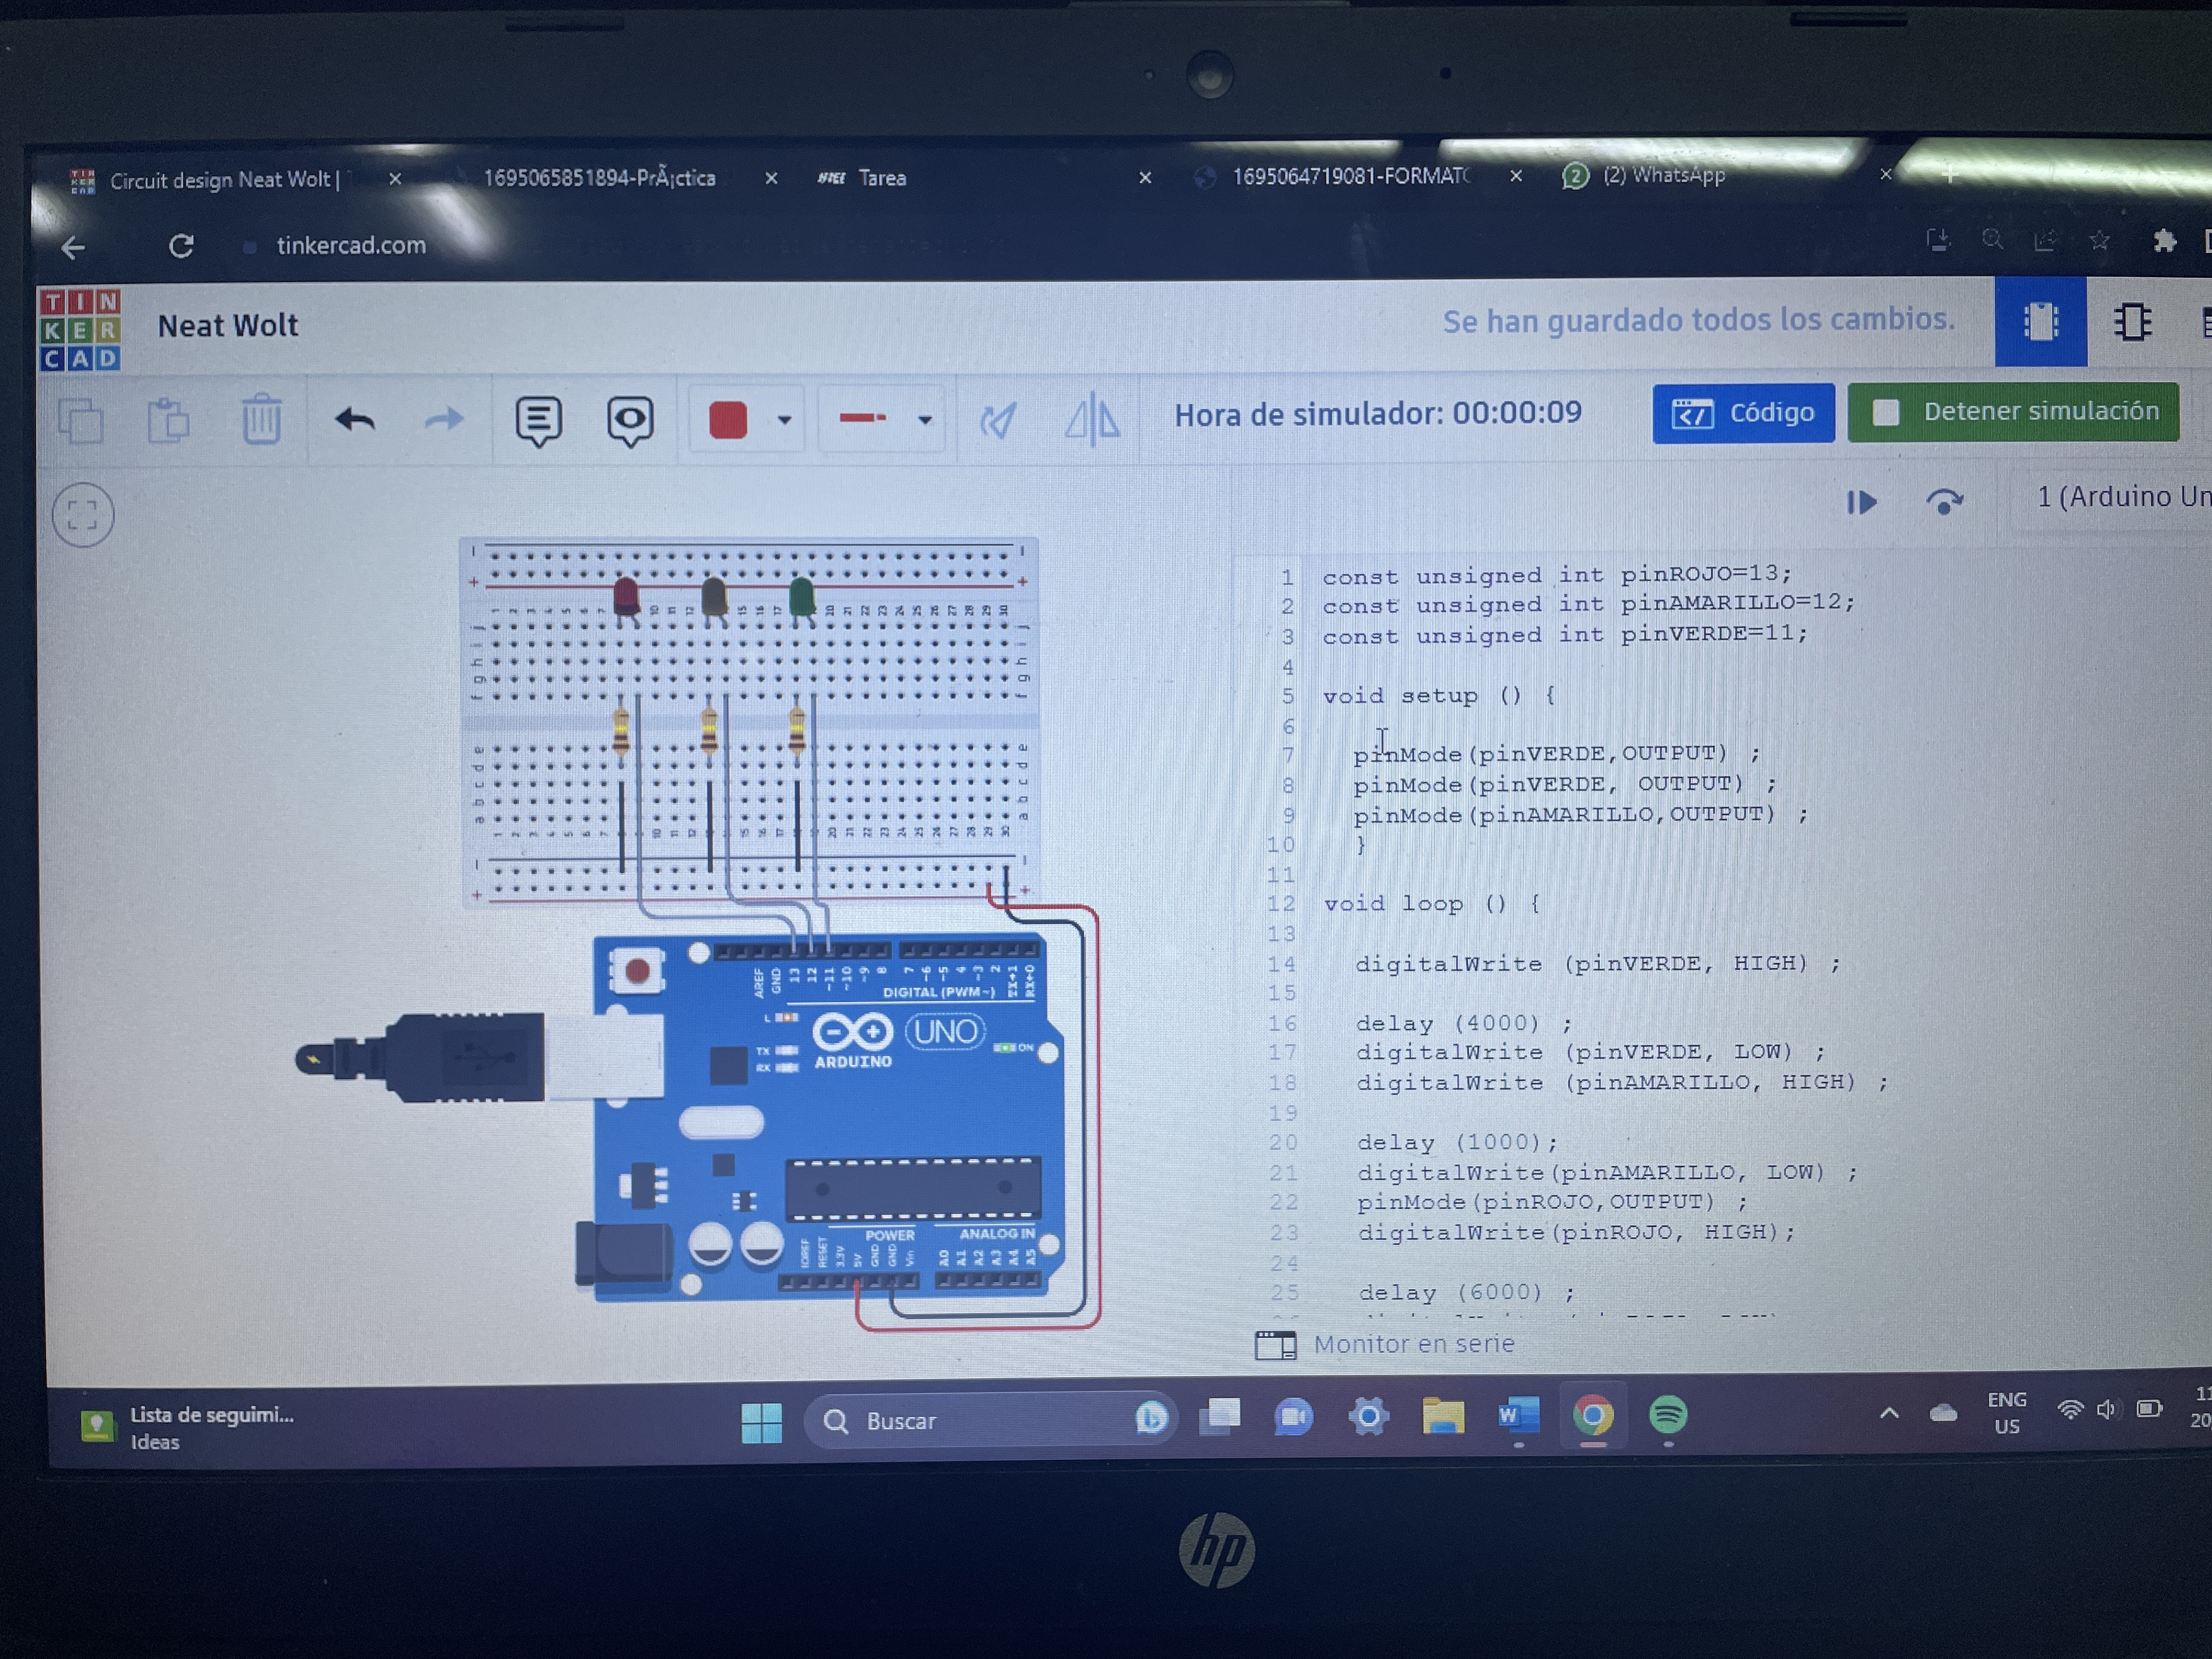Switch to schematic view toggle

[2131, 322]
